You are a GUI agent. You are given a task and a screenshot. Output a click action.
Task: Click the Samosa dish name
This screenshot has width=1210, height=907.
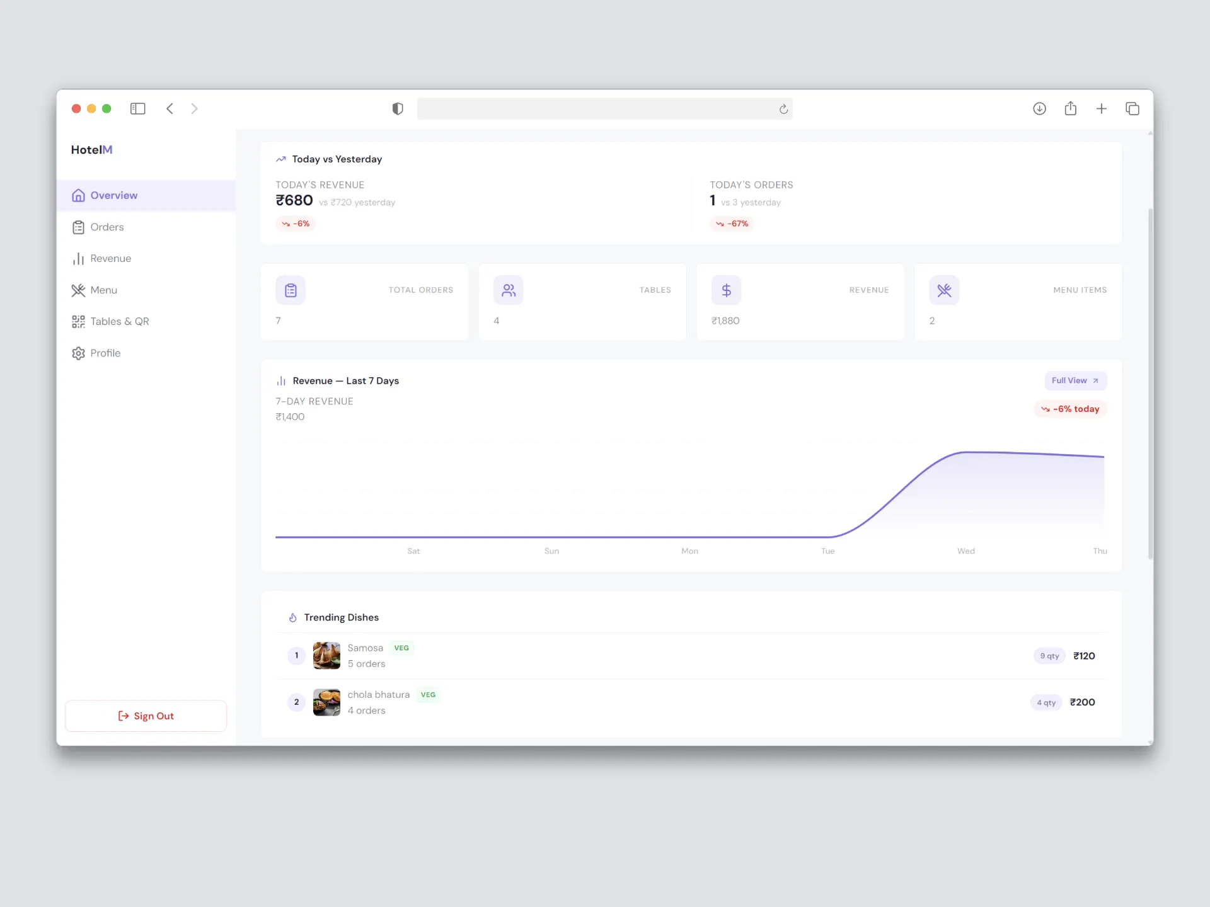(365, 648)
